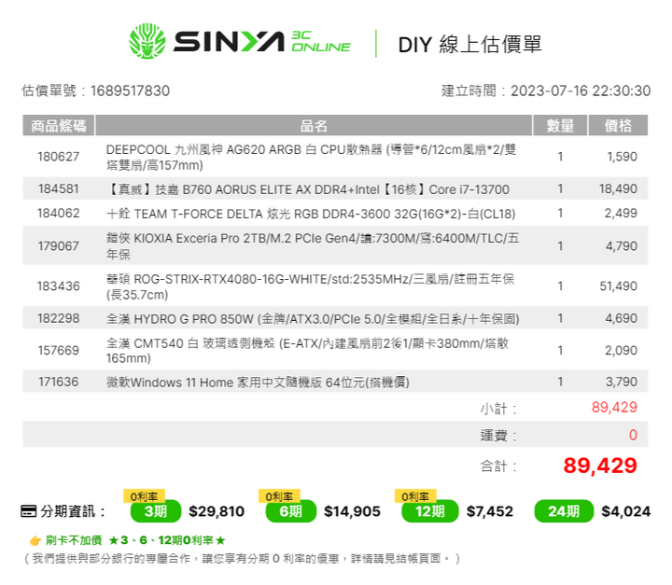Click the credit card icon beside 分期資訊
The image size is (672, 585).
click(x=29, y=511)
